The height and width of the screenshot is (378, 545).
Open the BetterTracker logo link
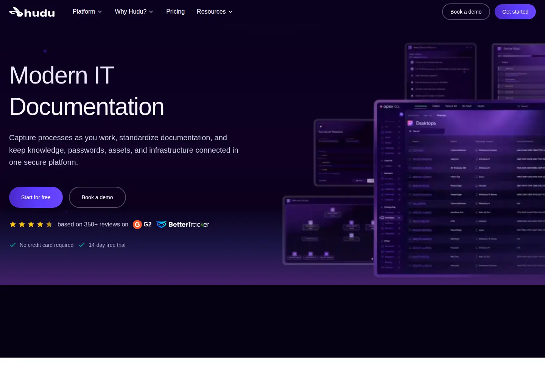(183, 225)
